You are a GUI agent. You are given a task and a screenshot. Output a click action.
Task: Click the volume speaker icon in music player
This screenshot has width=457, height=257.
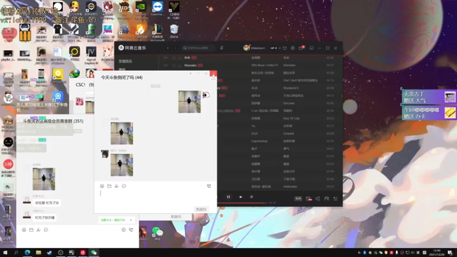[318, 199]
